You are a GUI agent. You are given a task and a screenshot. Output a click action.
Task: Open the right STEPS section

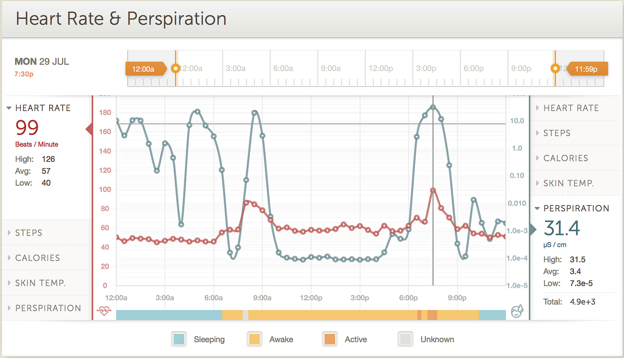click(x=557, y=133)
